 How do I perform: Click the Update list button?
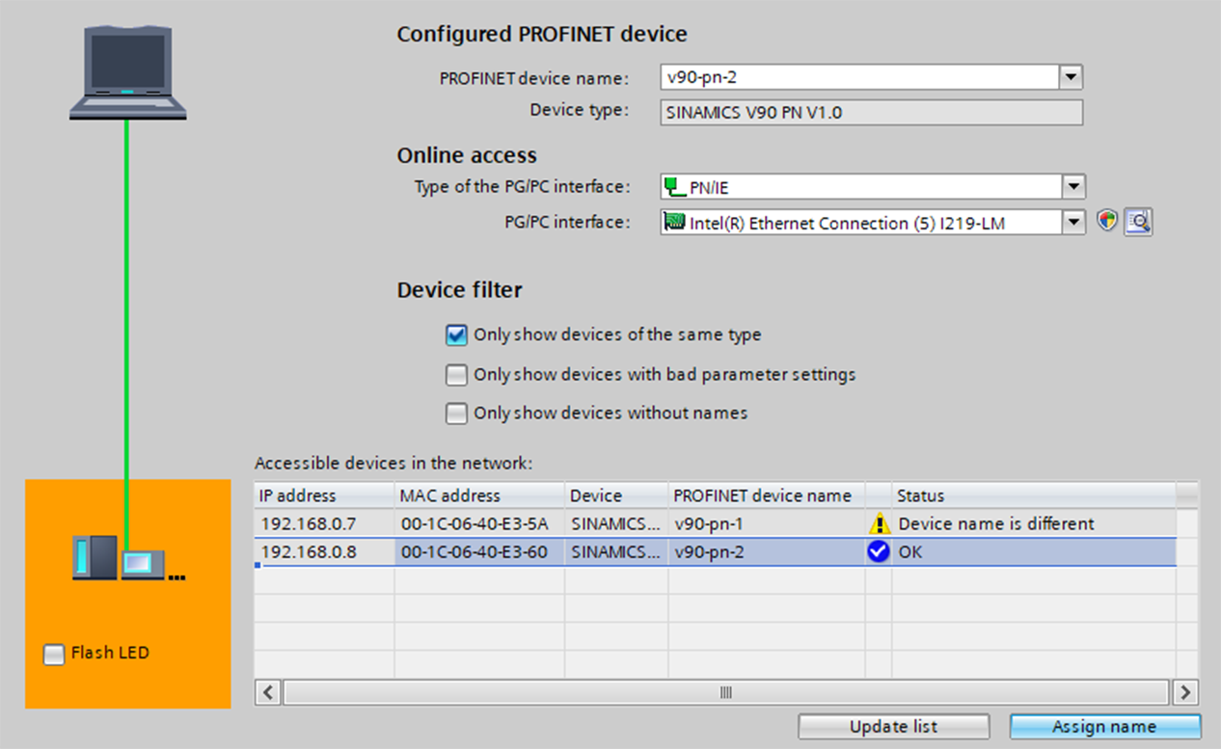(894, 727)
